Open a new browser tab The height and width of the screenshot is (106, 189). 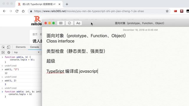(x=67, y=4)
